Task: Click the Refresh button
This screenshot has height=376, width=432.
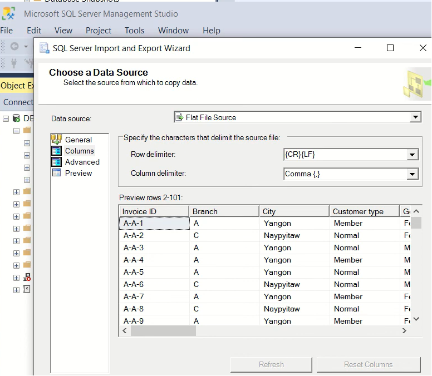Action: pyautogui.click(x=271, y=365)
